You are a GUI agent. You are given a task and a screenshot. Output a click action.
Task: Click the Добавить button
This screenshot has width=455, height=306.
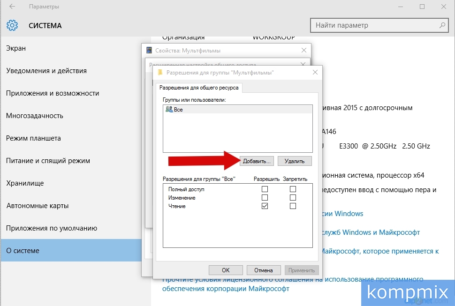click(257, 161)
